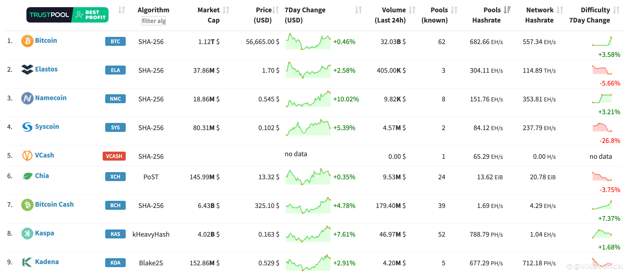Sort by Difficulty 7Day Change arrows
Image resolution: width=625 pixels, height=272 pixels.
(x=616, y=10)
